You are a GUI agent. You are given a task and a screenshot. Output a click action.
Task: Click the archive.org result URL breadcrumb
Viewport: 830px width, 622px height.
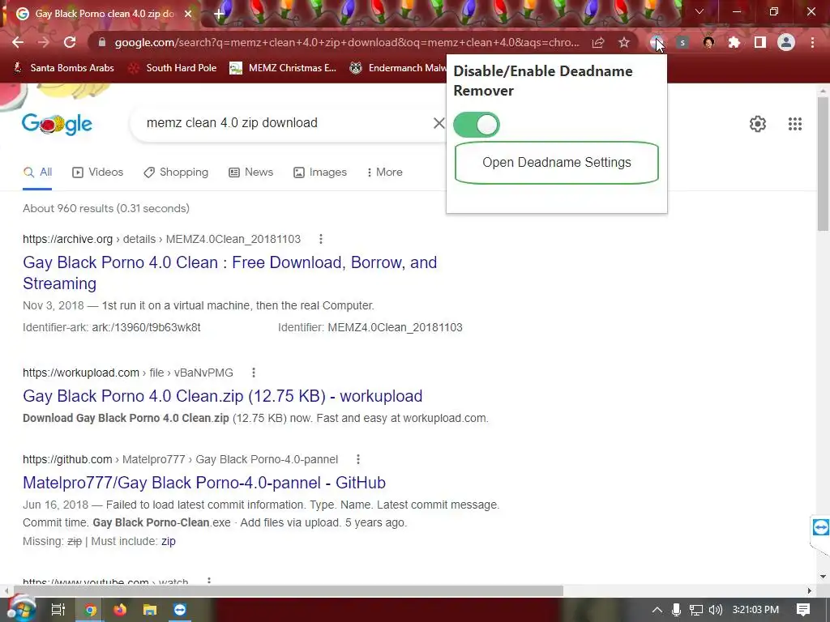coord(161,239)
